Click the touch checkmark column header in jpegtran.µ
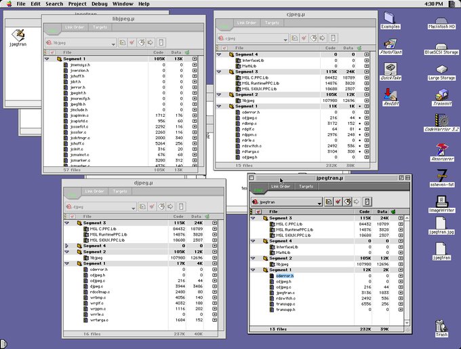Screen dimensions: 461x349 [x=258, y=211]
